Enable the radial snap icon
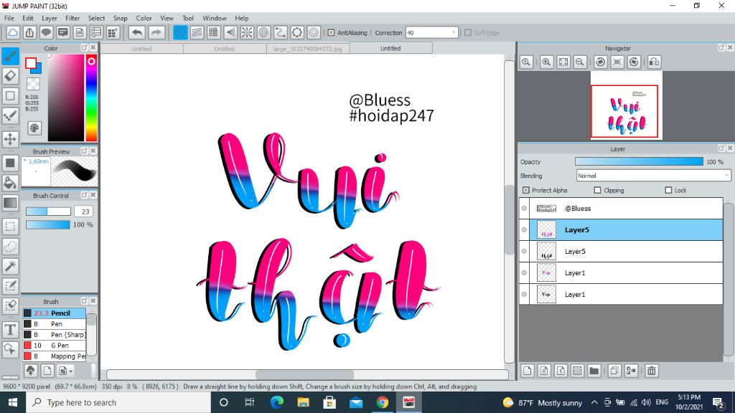 [x=247, y=33]
